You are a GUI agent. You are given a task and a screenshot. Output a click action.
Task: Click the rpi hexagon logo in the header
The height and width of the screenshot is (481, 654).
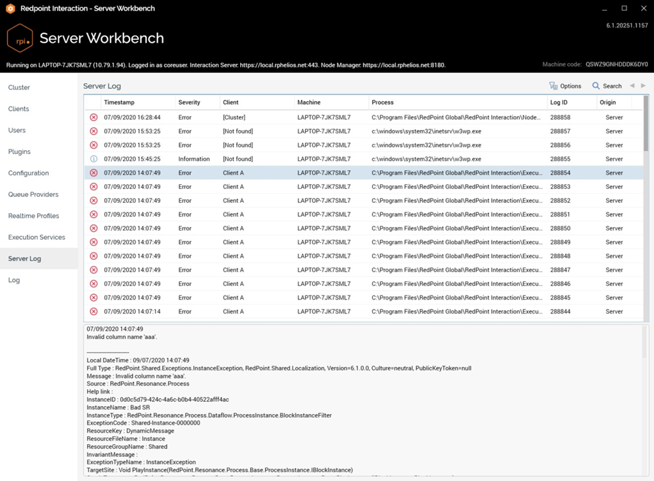tap(19, 38)
